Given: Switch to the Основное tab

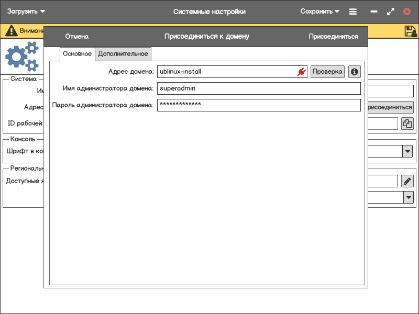Looking at the screenshot, I should tap(77, 54).
